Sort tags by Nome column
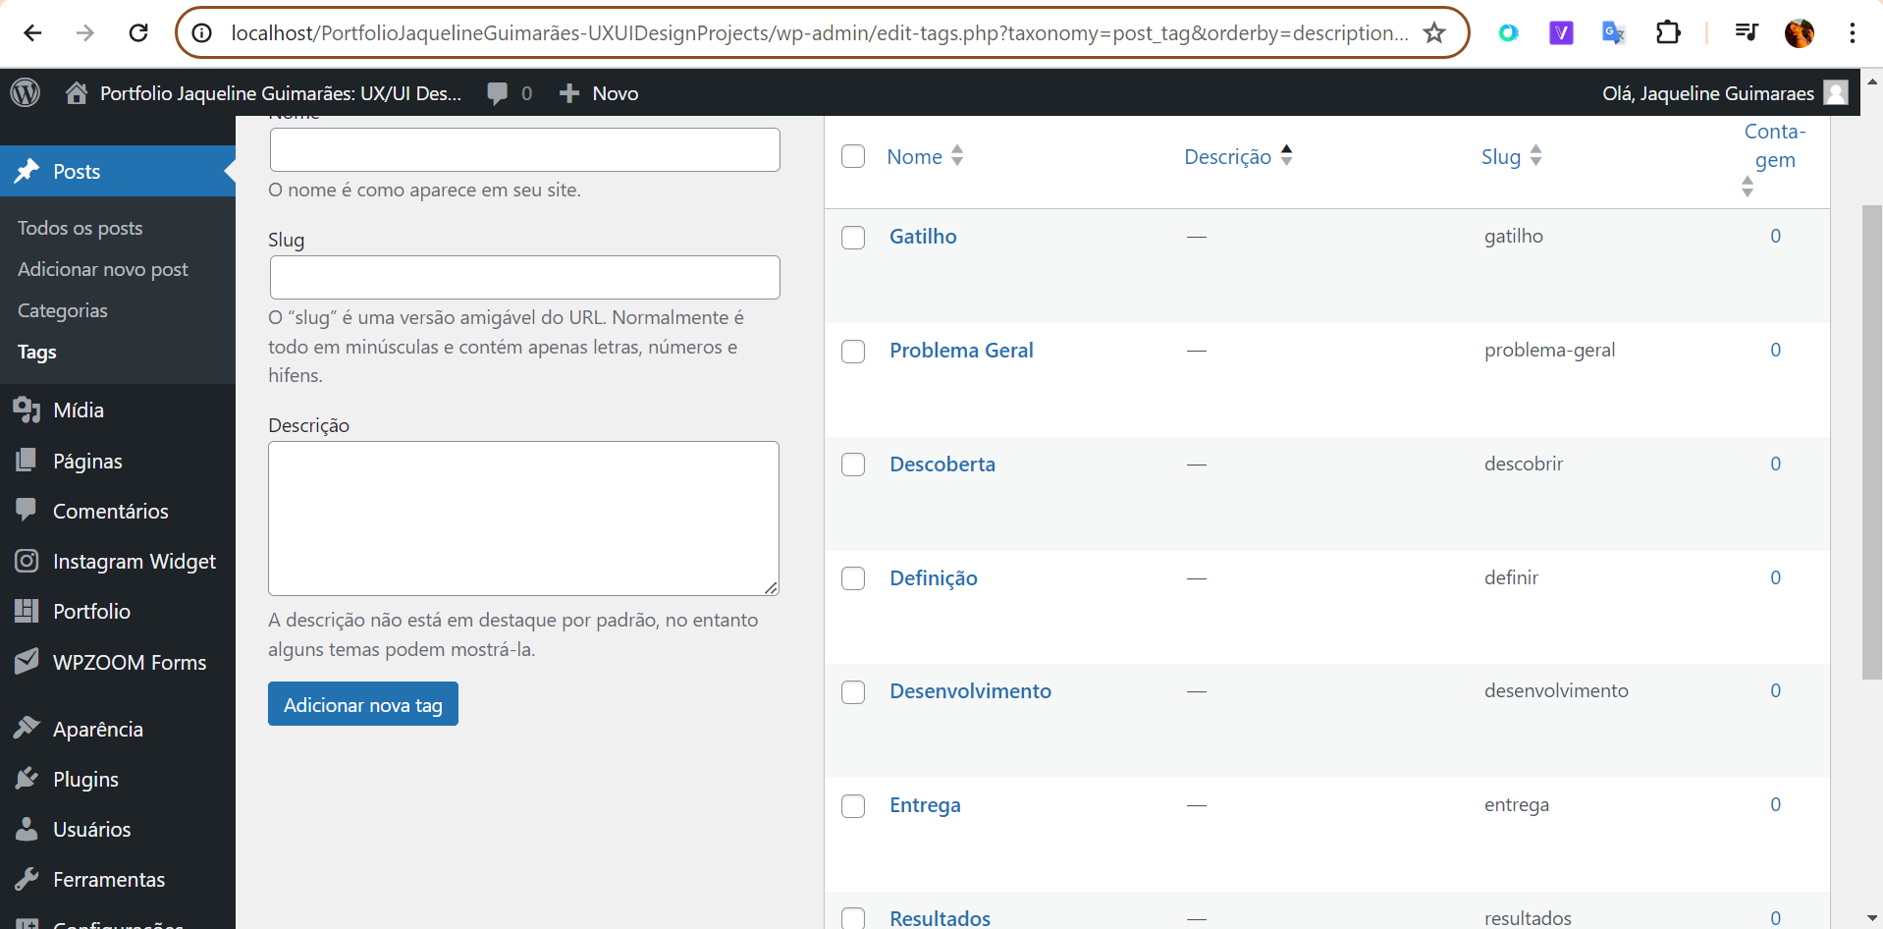The width and height of the screenshot is (1883, 929). (925, 156)
